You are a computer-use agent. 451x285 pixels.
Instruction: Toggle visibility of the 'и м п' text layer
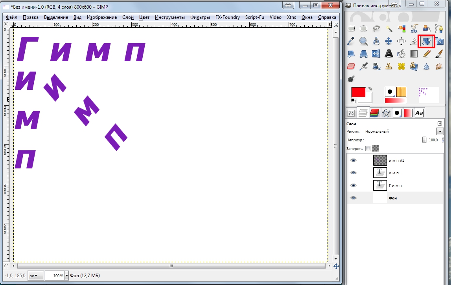353,173
